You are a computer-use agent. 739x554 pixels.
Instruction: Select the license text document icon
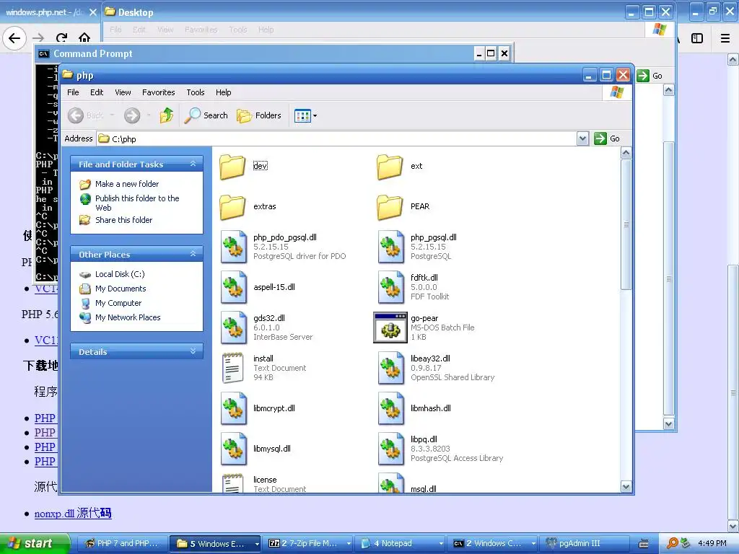(232, 483)
